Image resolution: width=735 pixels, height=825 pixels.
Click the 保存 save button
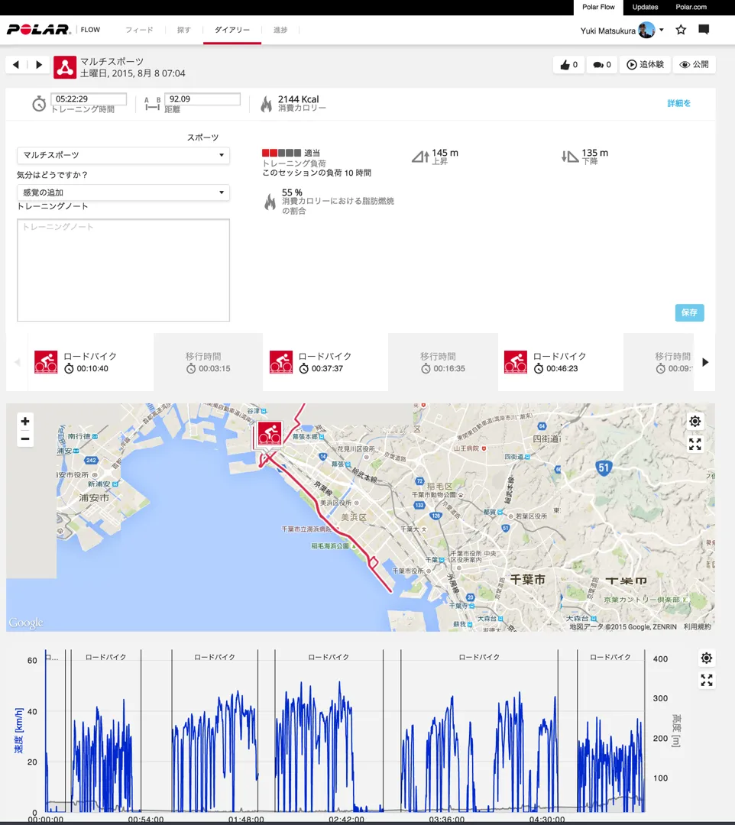pyautogui.click(x=689, y=312)
